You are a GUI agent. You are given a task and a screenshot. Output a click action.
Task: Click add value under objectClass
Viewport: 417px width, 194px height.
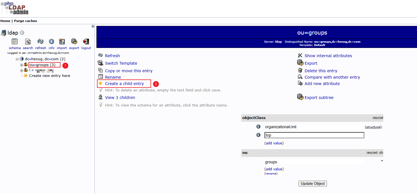click(274, 143)
